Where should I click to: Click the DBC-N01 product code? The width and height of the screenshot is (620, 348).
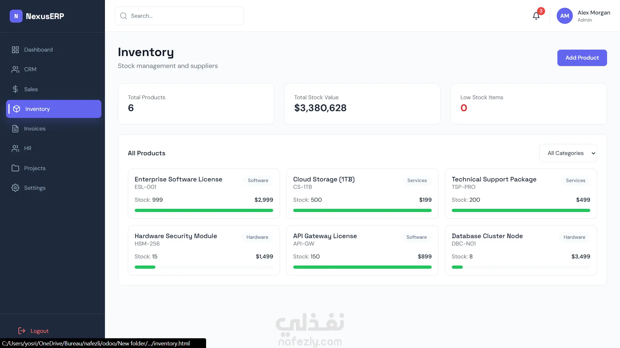point(464,244)
